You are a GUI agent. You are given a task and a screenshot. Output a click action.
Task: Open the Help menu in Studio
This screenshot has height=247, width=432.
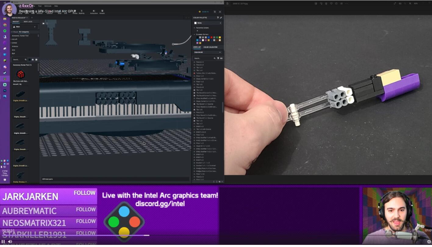[56, 6]
